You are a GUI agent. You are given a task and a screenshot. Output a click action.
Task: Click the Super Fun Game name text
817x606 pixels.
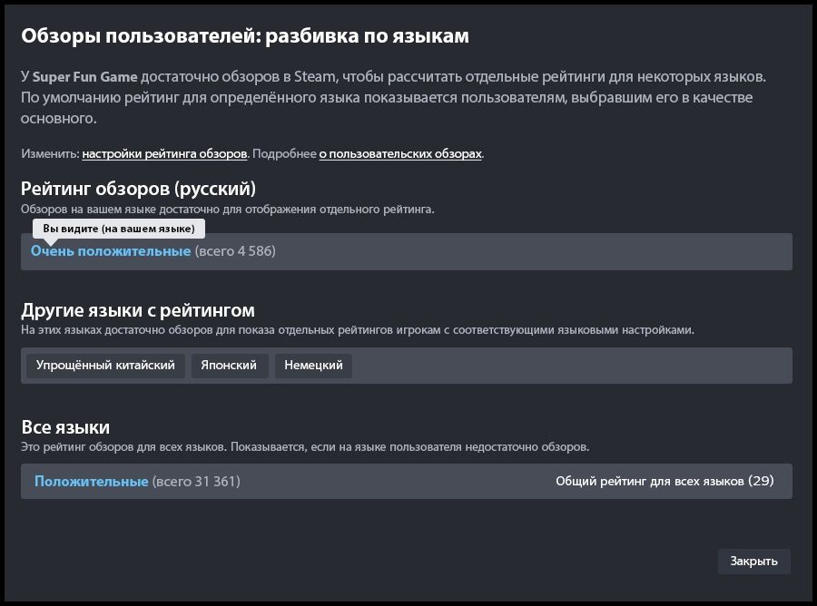tap(85, 77)
